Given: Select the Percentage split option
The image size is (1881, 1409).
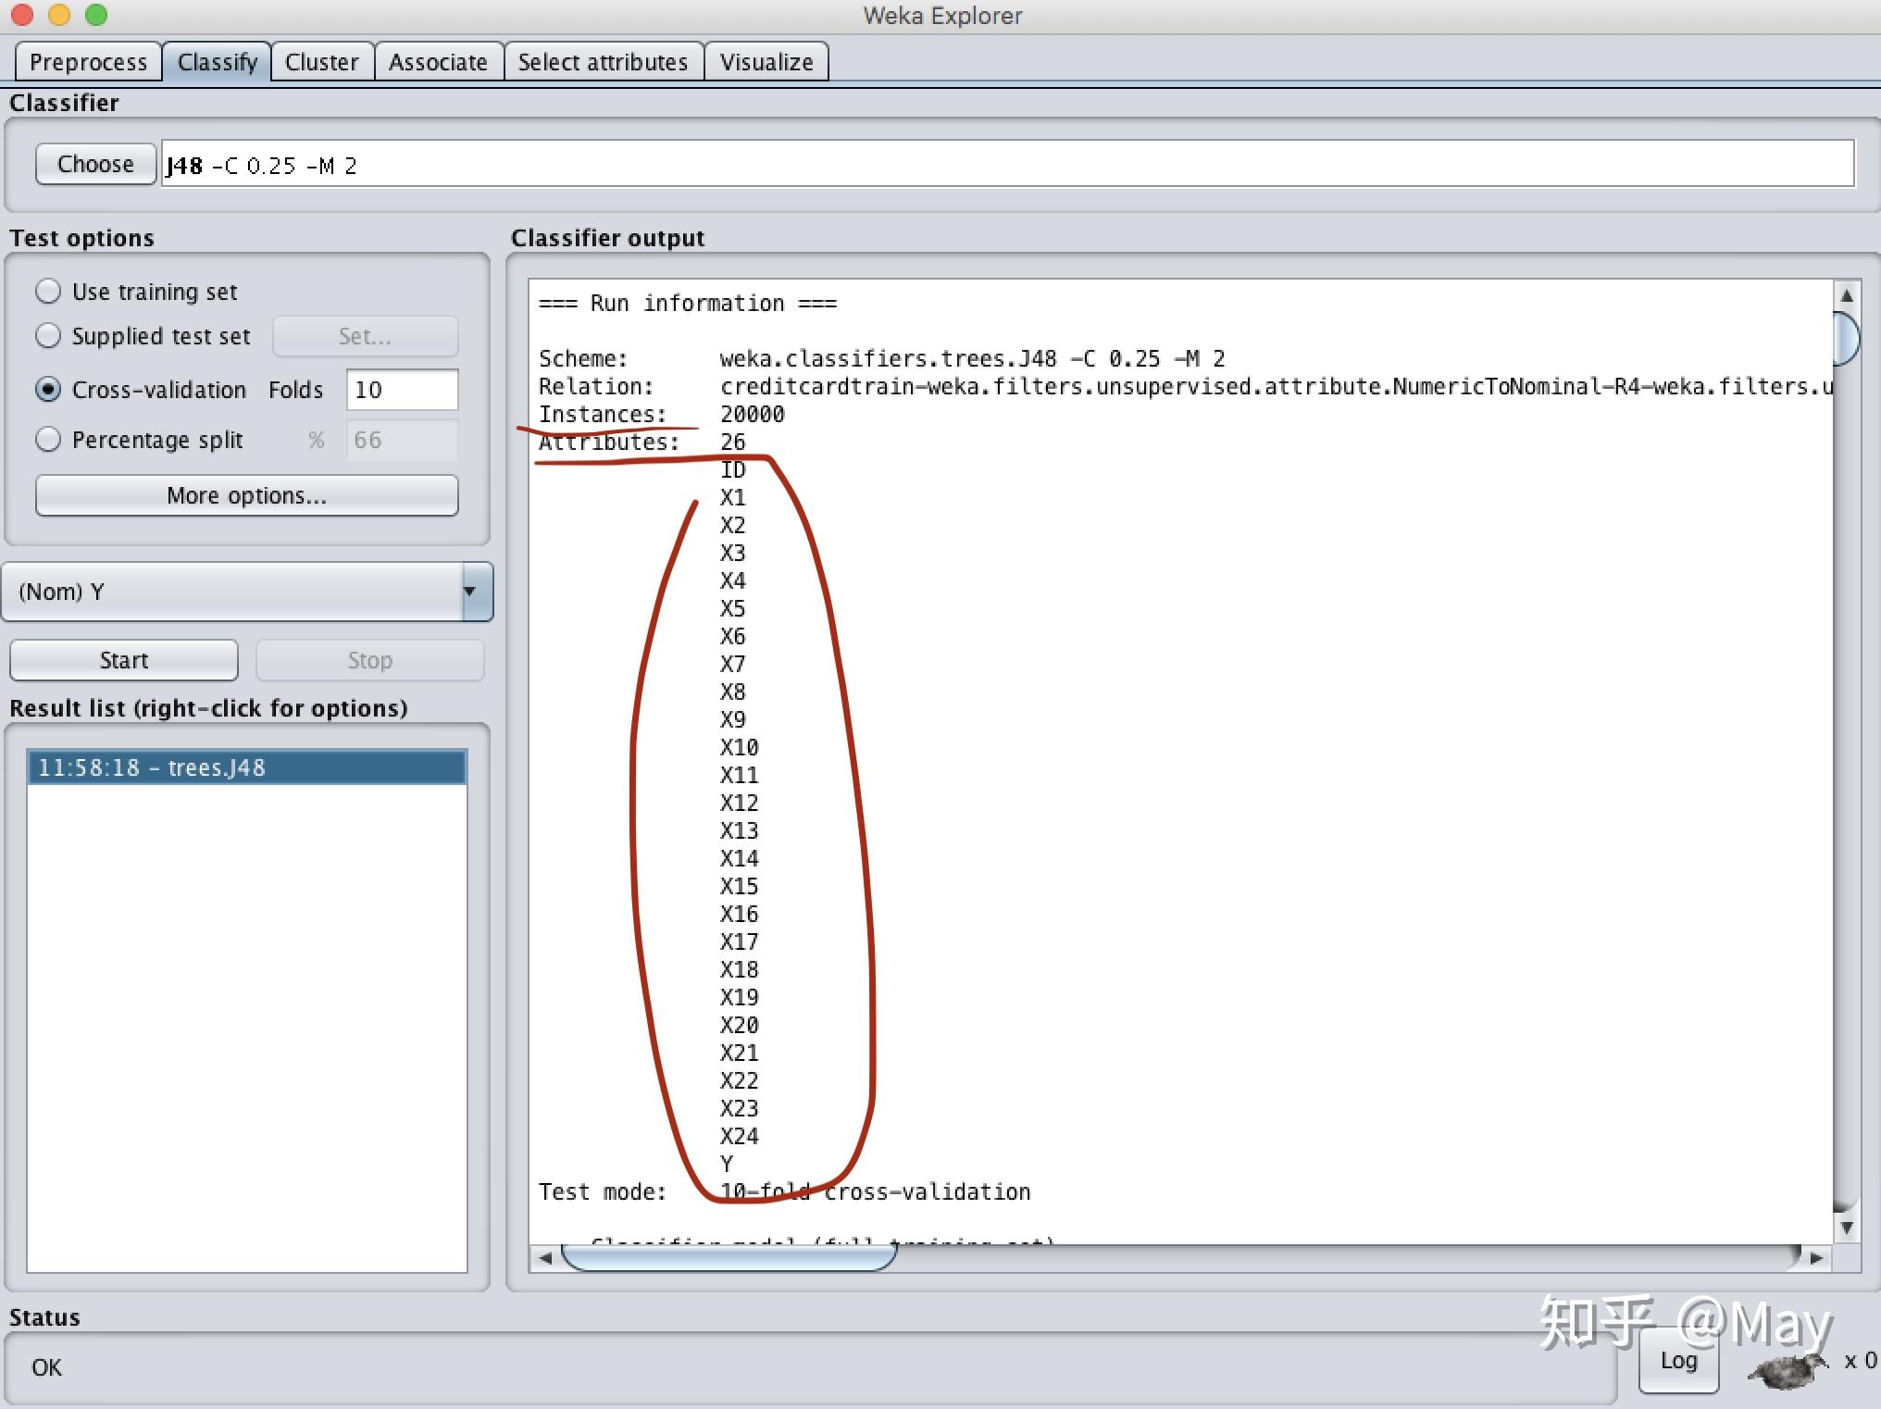Looking at the screenshot, I should tap(48, 439).
